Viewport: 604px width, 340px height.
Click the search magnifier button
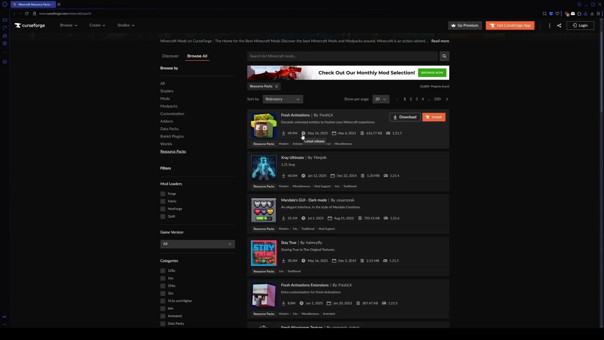coord(444,56)
